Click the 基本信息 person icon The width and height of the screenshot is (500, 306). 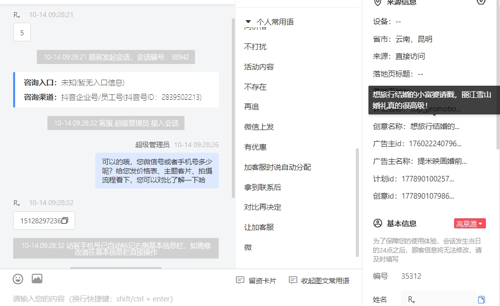point(378,223)
